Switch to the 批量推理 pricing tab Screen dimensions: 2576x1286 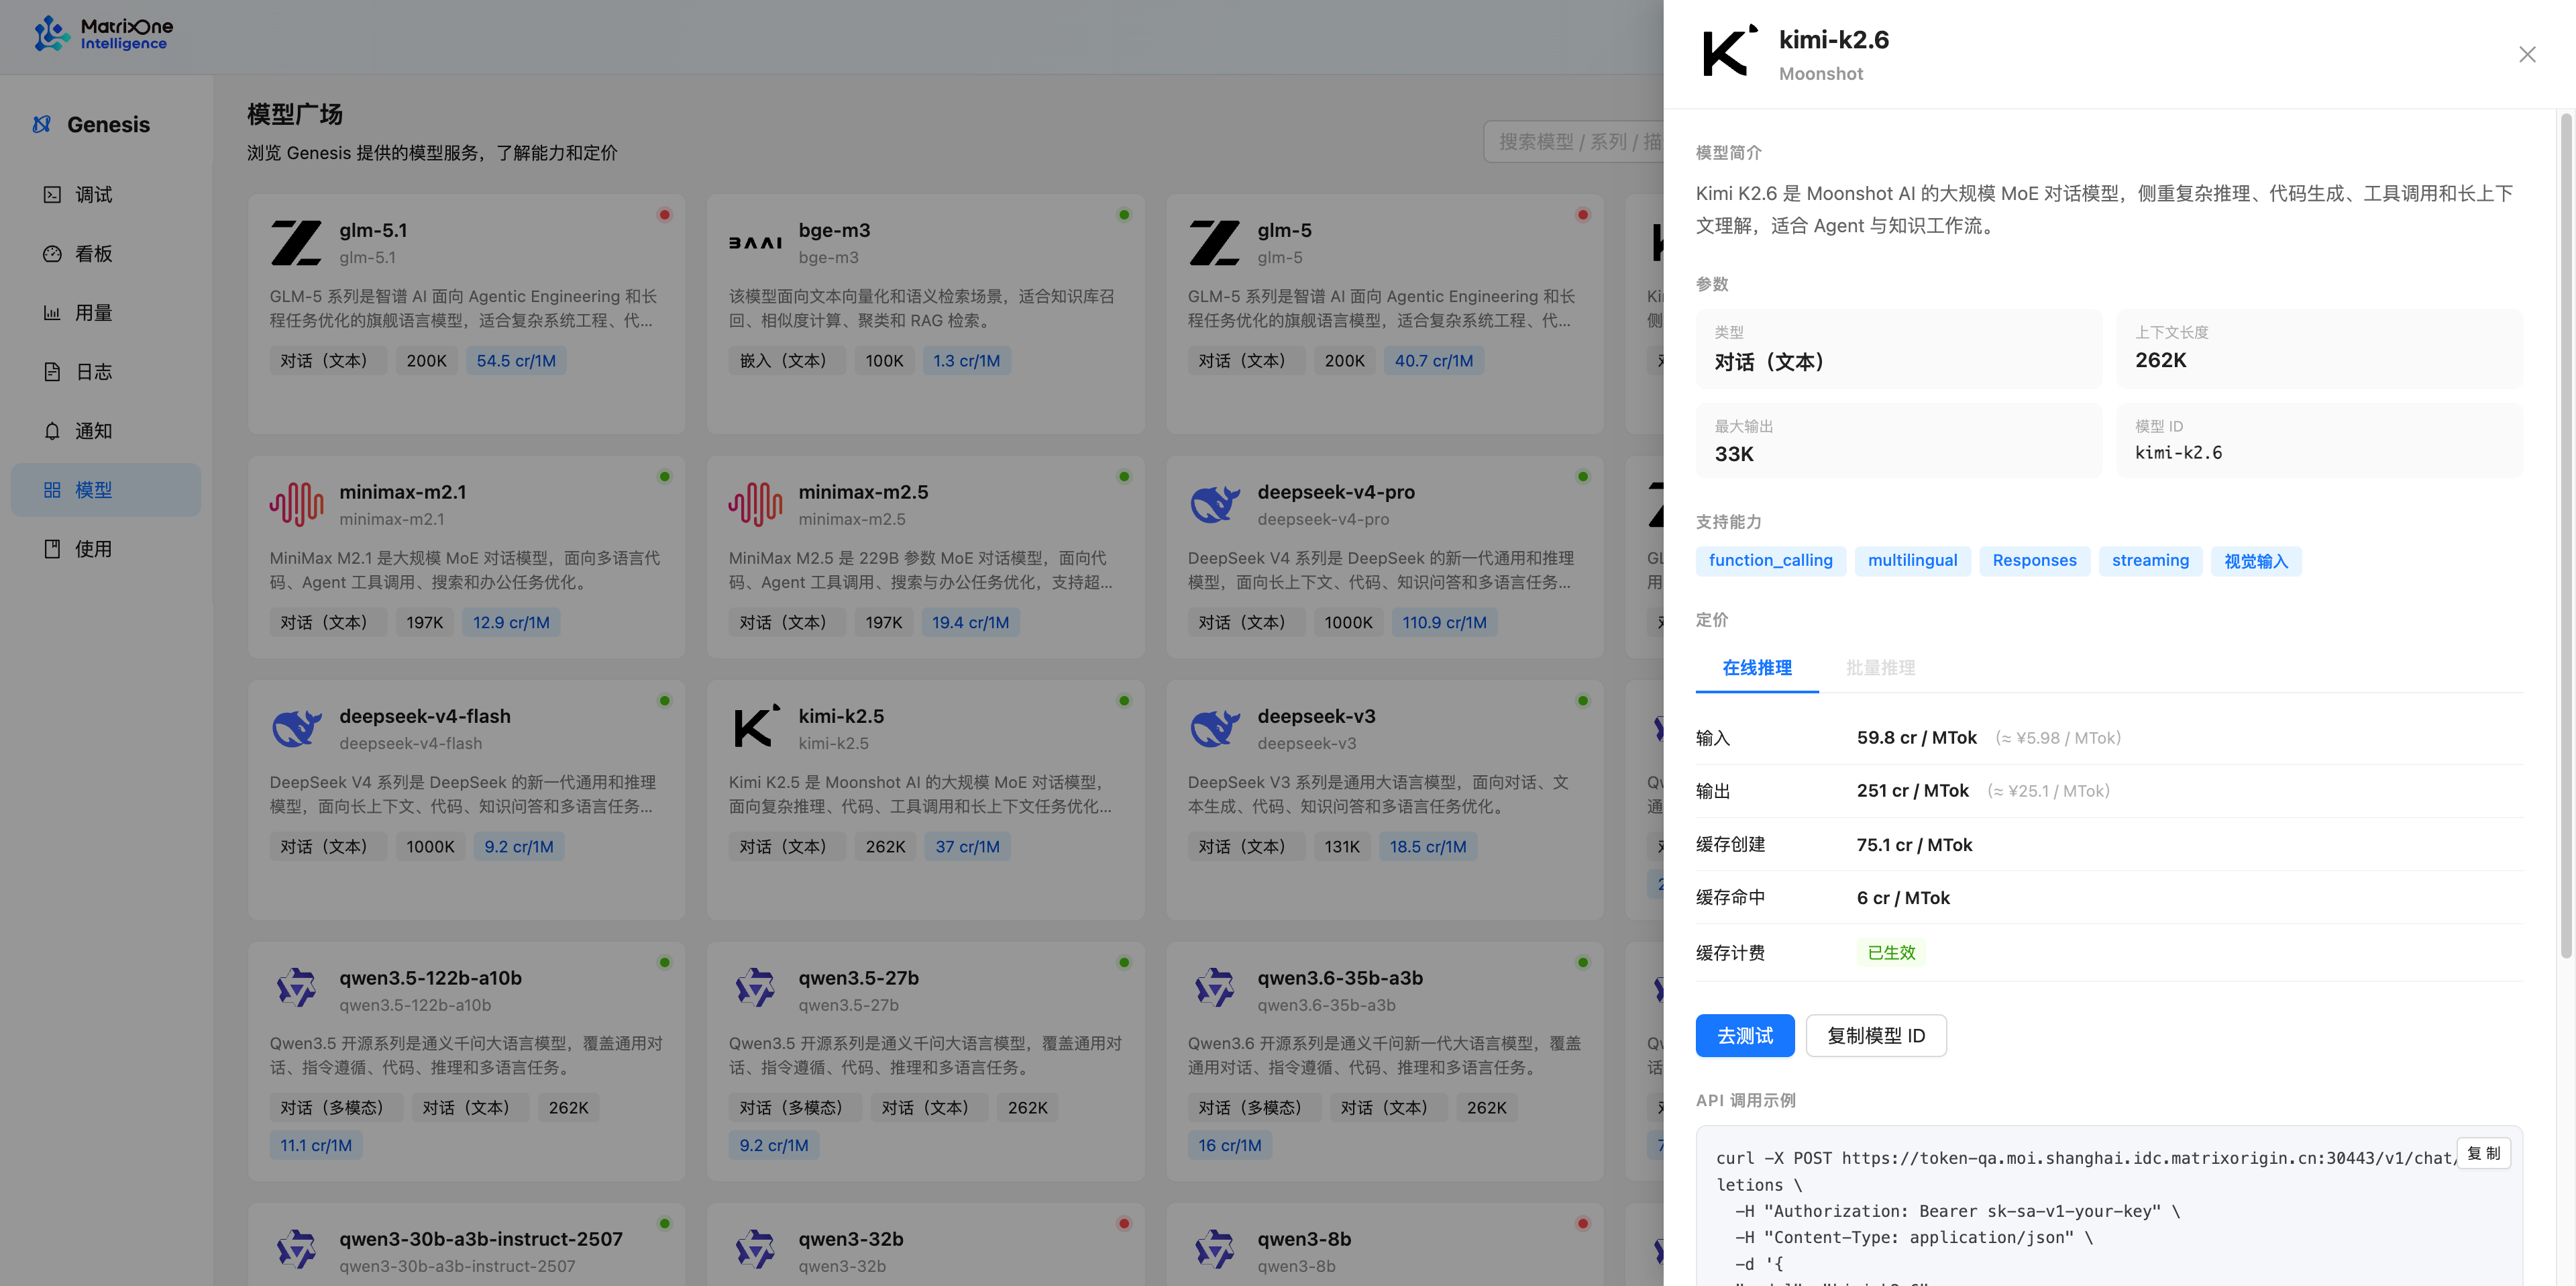click(1880, 668)
